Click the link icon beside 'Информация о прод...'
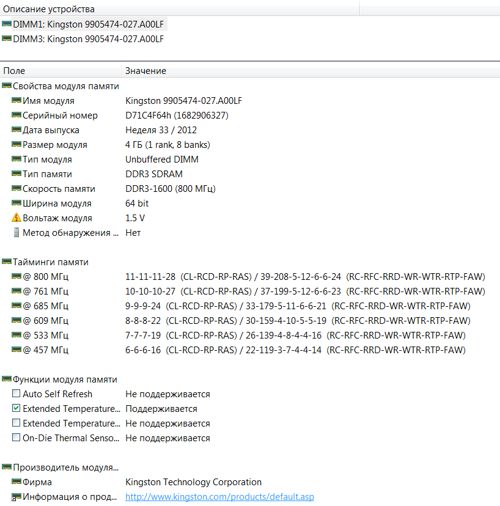 point(16,497)
